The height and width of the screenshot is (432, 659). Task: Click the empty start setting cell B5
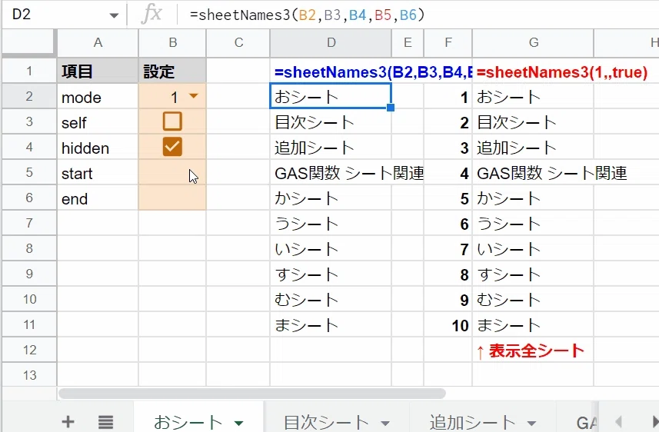click(172, 173)
